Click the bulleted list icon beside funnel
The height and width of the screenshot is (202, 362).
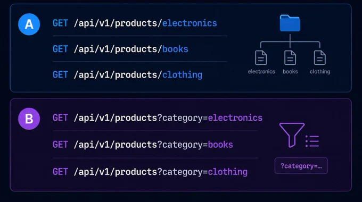[312, 141]
